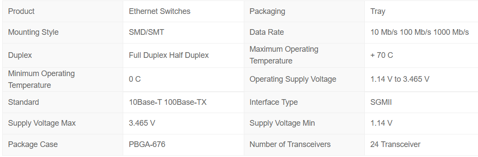Select the PBGA-676 package case value
The width and height of the screenshot is (478, 157).
click(x=147, y=144)
